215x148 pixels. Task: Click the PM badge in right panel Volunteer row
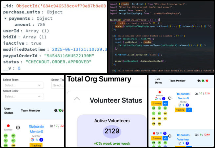pyautogui.click(x=154, y=143)
